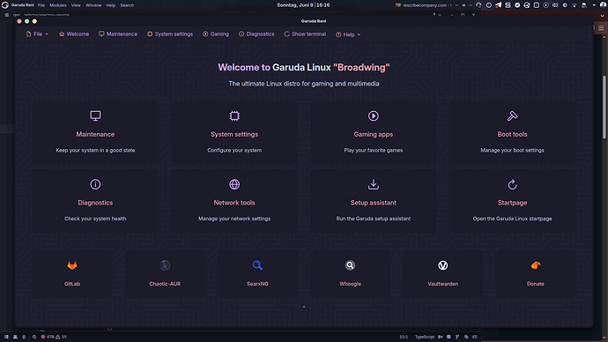This screenshot has width=608, height=342.
Task: Click the vertical scrollbar on right edge
Action: point(604,107)
